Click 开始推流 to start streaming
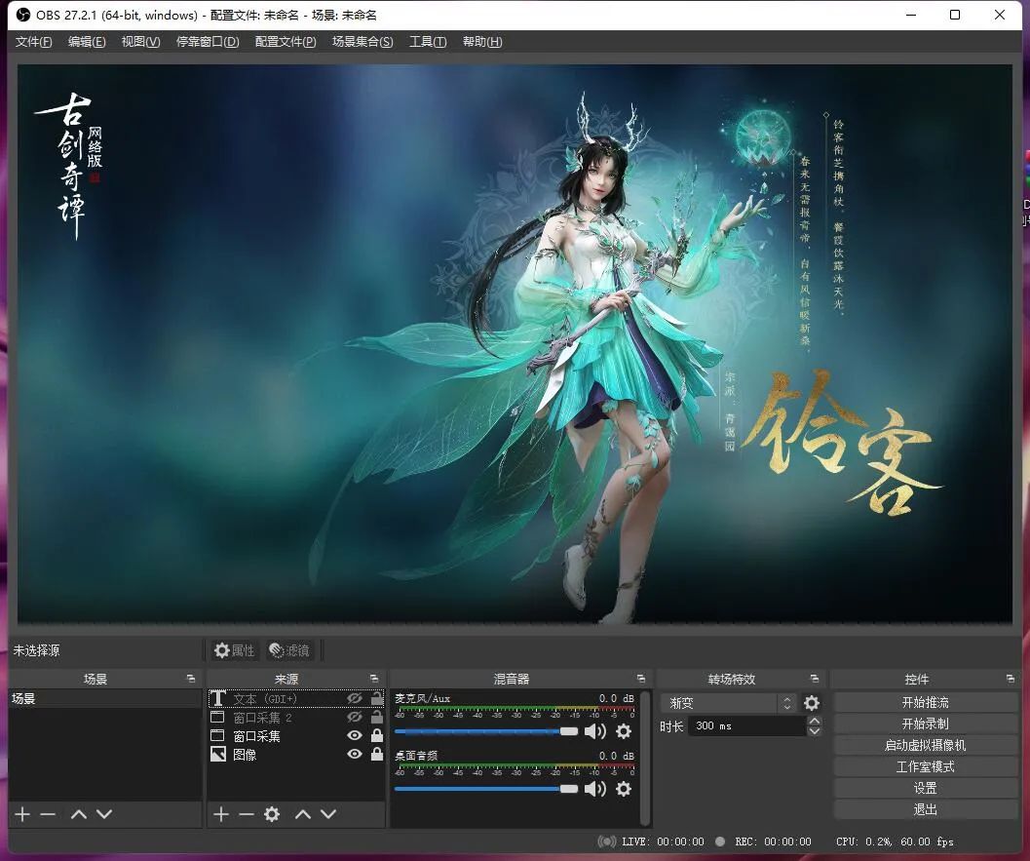 point(926,703)
